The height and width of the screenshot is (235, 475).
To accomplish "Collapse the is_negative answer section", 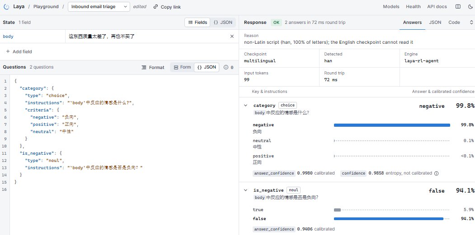I will tap(246, 190).
